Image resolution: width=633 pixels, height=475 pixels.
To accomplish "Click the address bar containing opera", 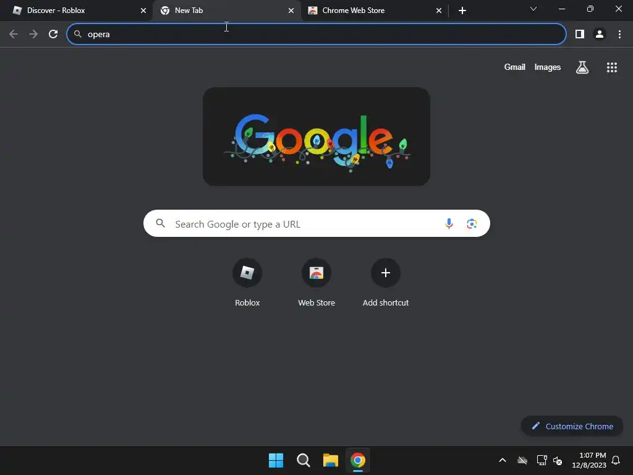I will (316, 34).
